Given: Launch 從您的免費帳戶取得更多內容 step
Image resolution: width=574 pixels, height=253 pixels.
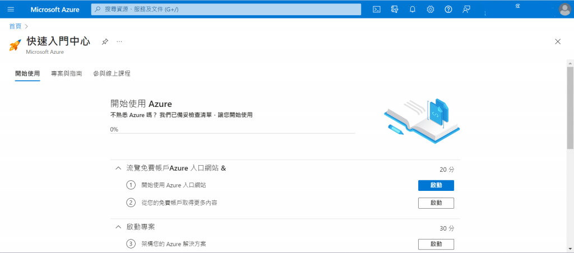Looking at the screenshot, I should (x=436, y=203).
